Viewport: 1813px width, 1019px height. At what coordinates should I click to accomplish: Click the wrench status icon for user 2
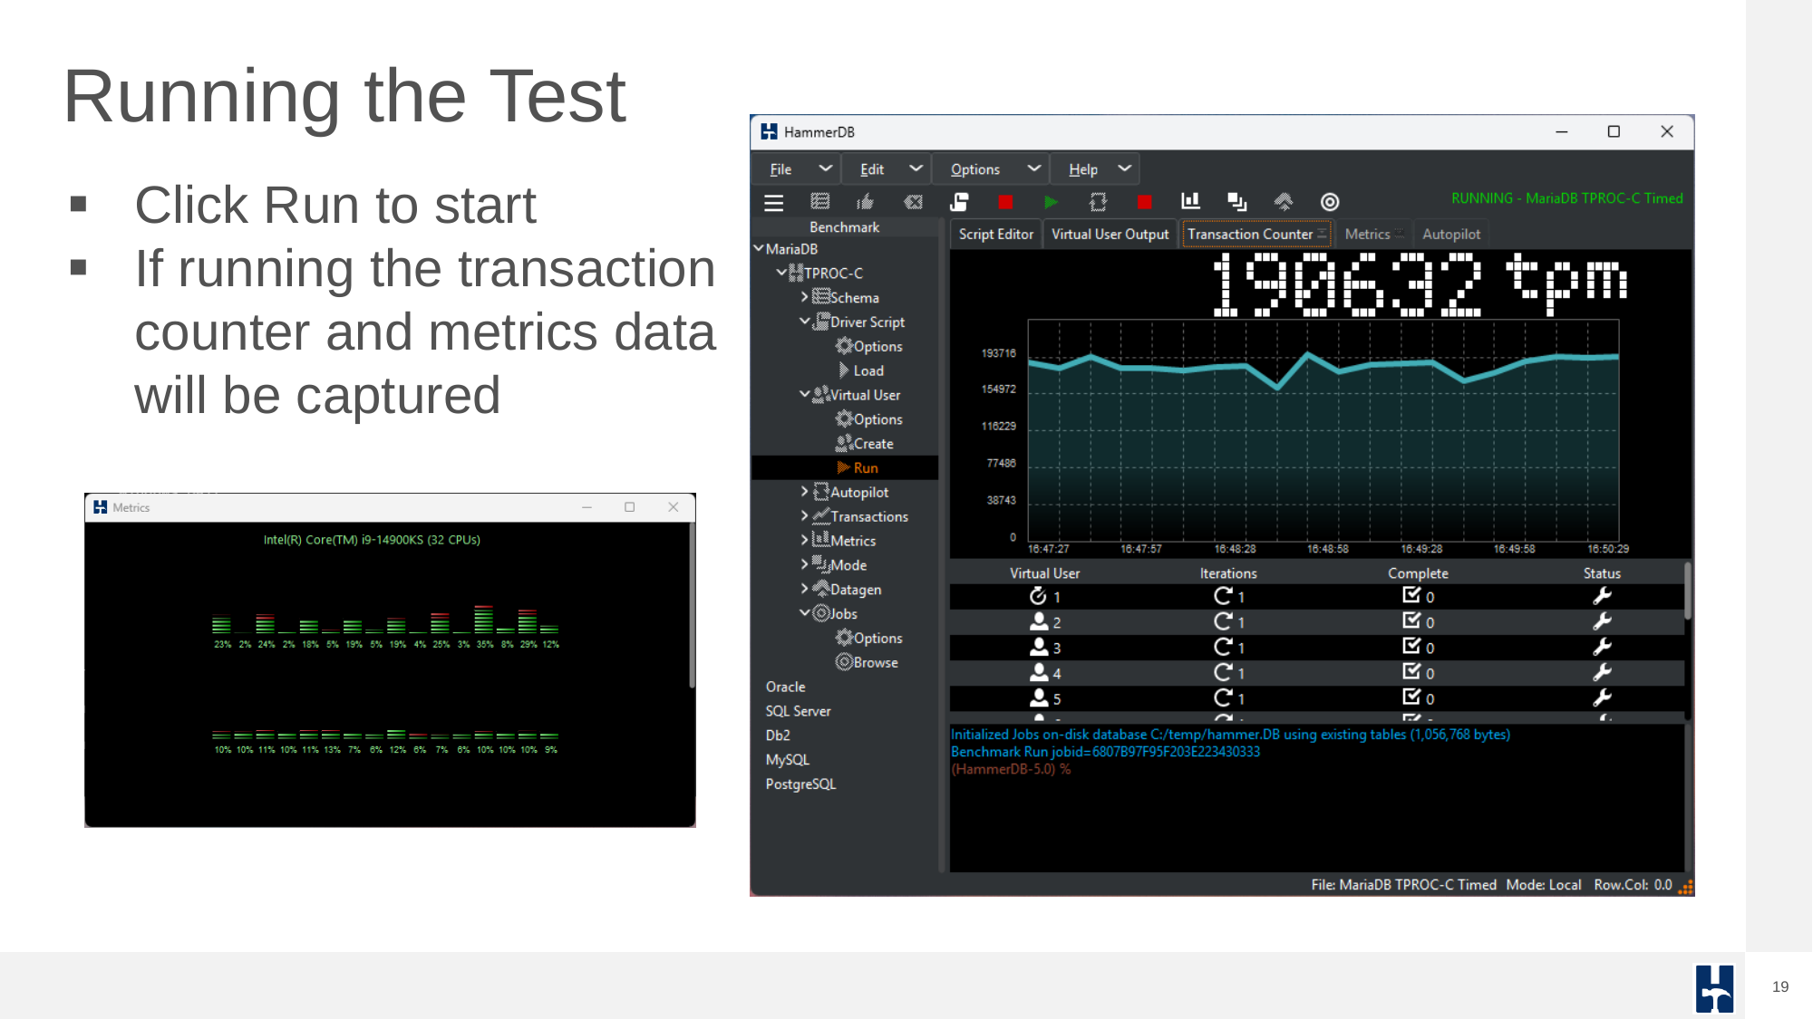1602,621
